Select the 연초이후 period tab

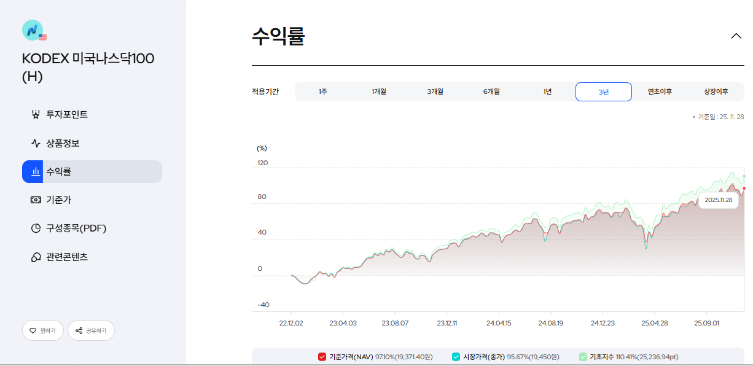point(660,91)
